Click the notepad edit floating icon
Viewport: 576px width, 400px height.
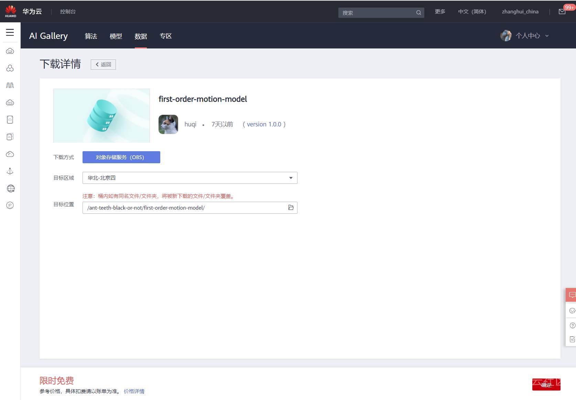[x=572, y=340]
